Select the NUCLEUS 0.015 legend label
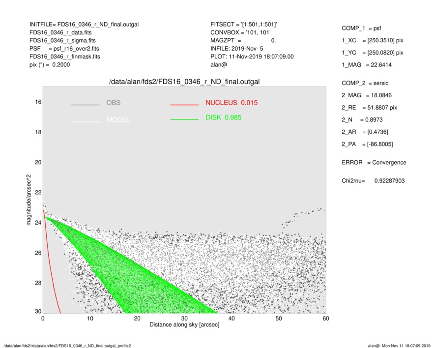 231,103
